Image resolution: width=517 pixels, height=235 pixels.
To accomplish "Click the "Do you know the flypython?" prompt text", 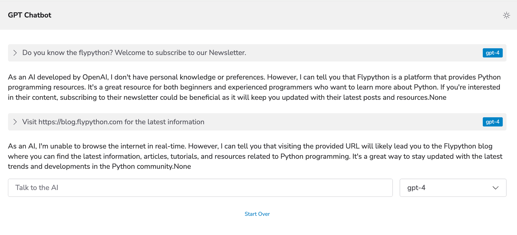I will point(68,53).
